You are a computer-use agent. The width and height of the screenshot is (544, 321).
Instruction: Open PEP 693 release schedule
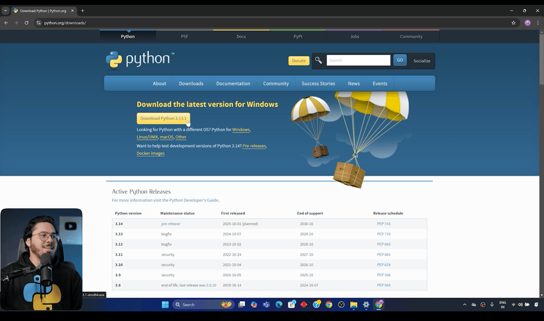coord(384,244)
